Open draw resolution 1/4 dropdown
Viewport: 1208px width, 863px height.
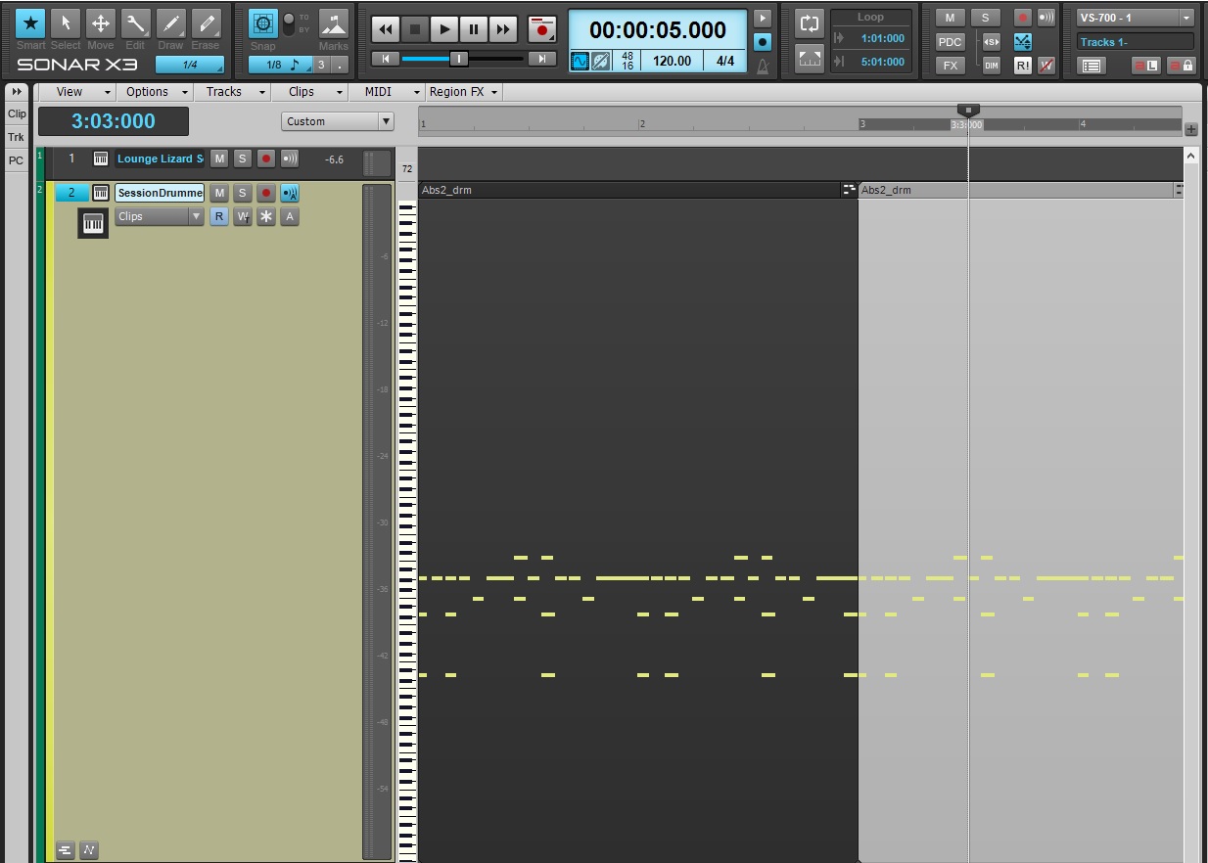190,65
